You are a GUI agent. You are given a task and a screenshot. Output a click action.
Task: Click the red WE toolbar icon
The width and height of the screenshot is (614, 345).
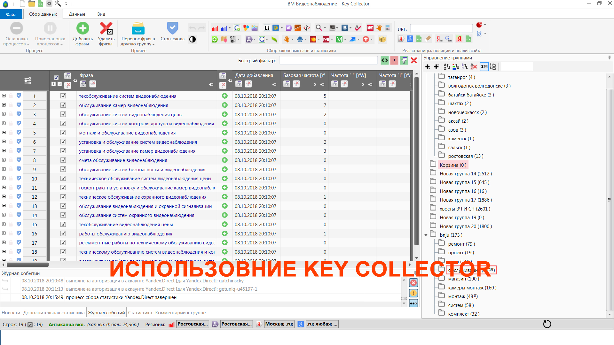point(370,28)
